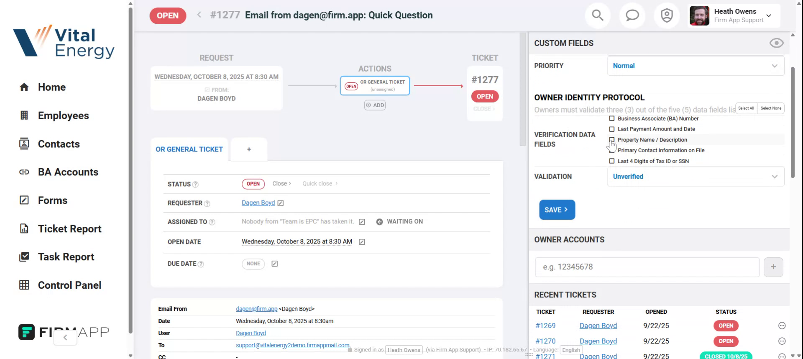The height and width of the screenshot is (359, 803).
Task: Click edit icon beside Open Date value
Action: click(362, 242)
